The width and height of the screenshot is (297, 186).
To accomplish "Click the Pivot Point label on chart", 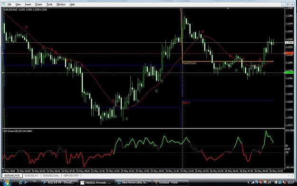I will (x=189, y=63).
